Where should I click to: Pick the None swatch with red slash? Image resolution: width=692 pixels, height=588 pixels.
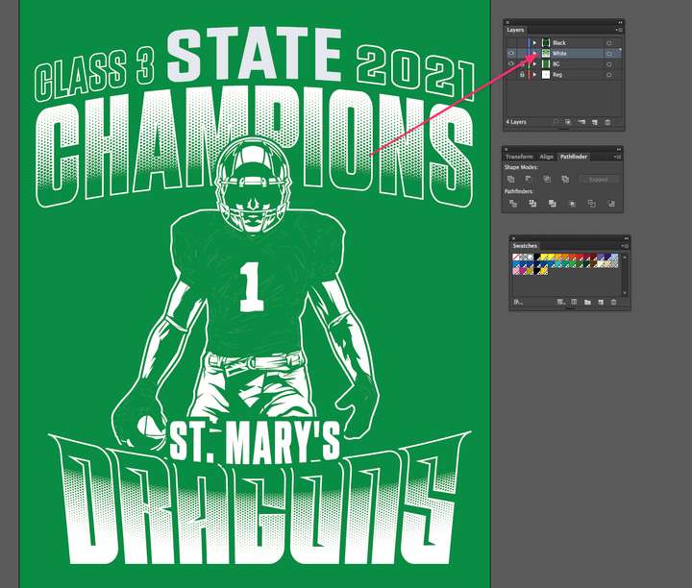516,257
